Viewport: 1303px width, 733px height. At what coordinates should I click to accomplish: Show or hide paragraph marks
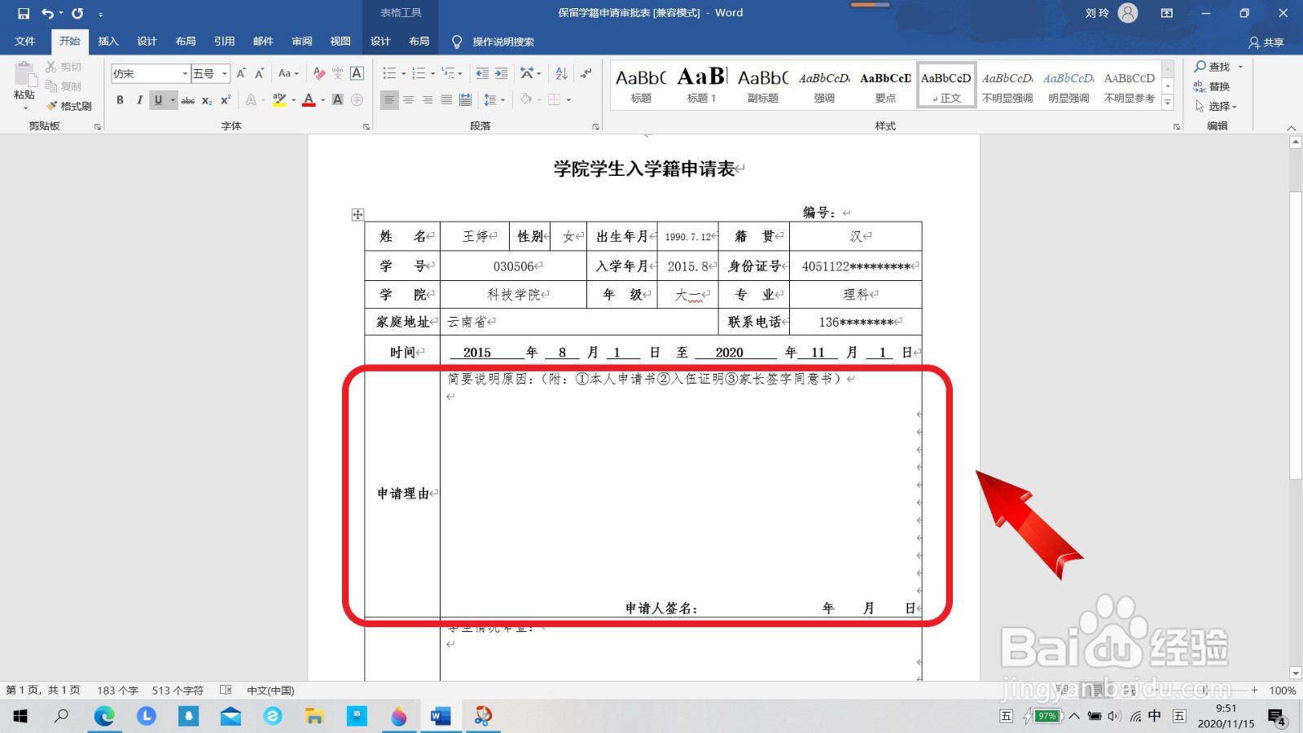(586, 73)
